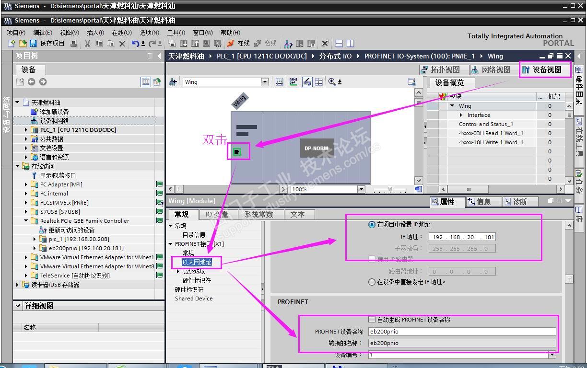This screenshot has height=368, width=587.
Task: Click the Download to device icon
Action: pyautogui.click(x=185, y=44)
